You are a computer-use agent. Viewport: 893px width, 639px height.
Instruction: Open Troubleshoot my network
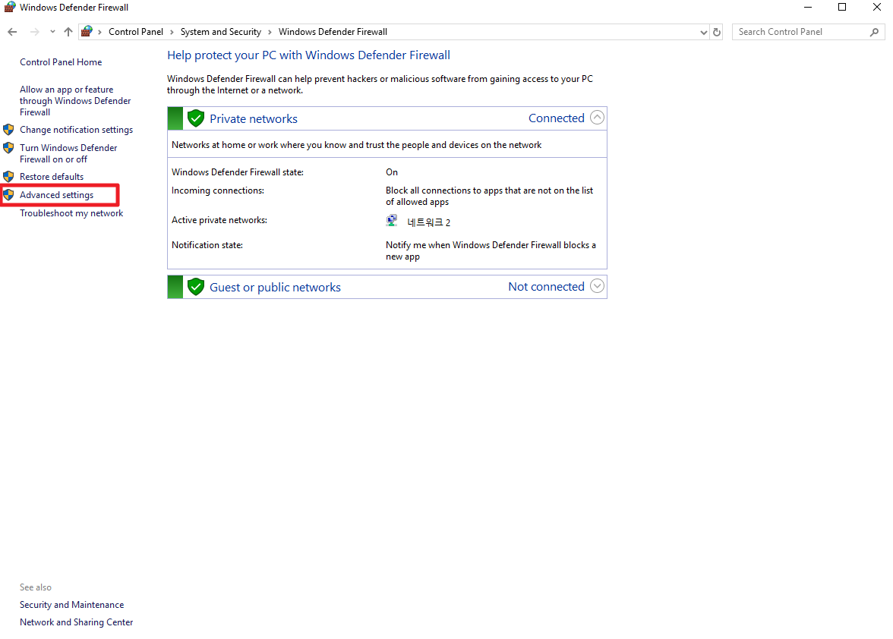[x=71, y=213]
